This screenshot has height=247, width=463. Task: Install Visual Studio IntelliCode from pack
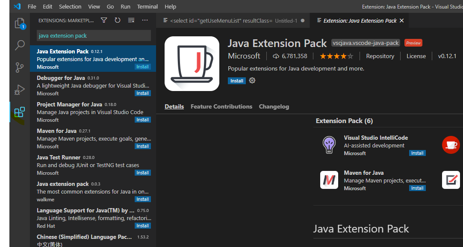coord(417,153)
